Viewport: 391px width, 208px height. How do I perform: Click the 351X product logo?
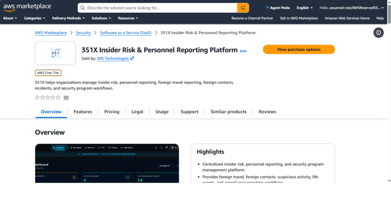click(x=55, y=53)
